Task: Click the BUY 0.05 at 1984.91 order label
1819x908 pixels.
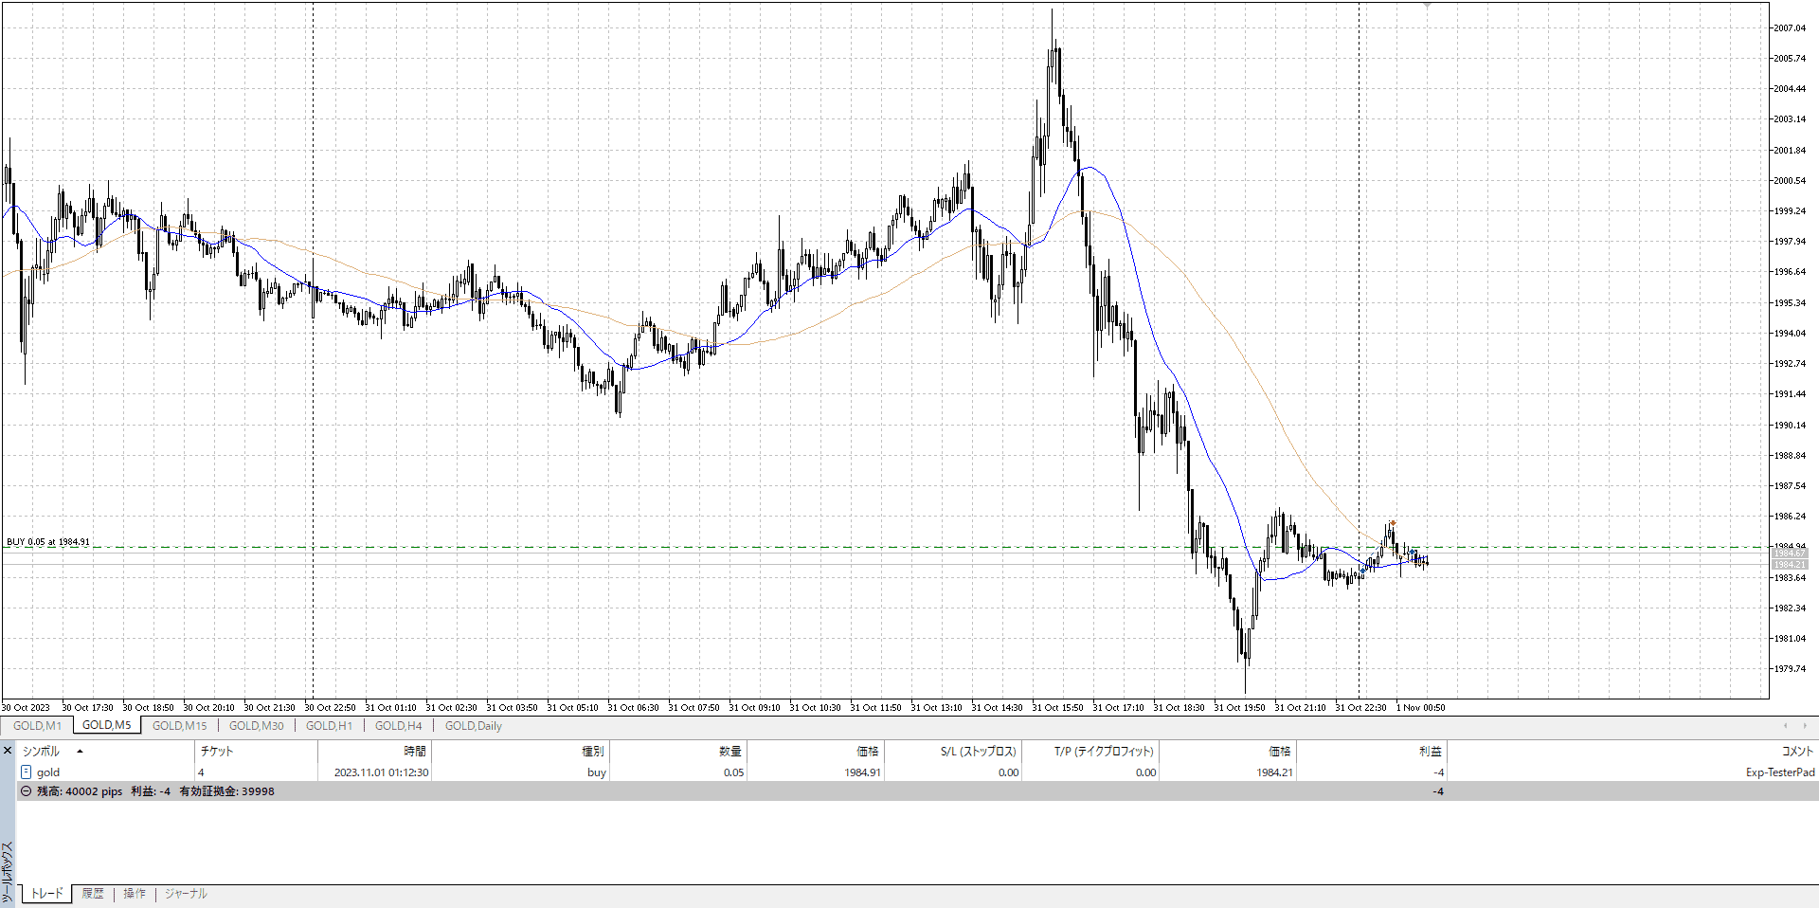Action: (48, 542)
